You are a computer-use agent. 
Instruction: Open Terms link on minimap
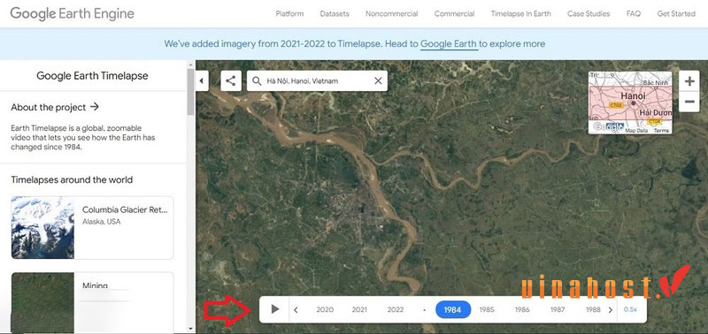click(x=661, y=130)
